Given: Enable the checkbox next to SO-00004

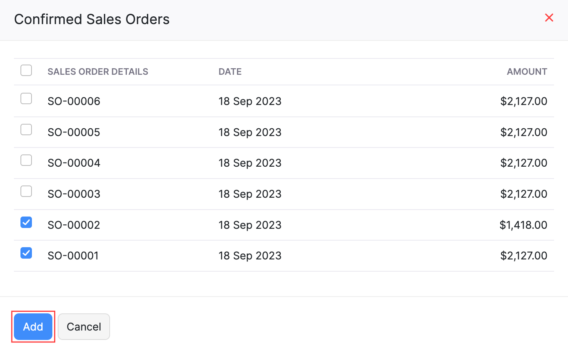Looking at the screenshot, I should point(26,160).
